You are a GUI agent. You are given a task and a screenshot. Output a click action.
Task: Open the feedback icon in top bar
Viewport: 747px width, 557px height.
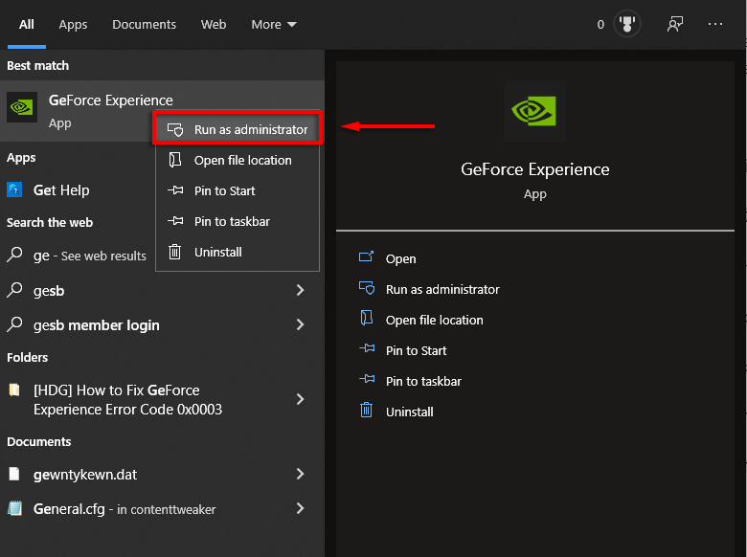tap(675, 25)
